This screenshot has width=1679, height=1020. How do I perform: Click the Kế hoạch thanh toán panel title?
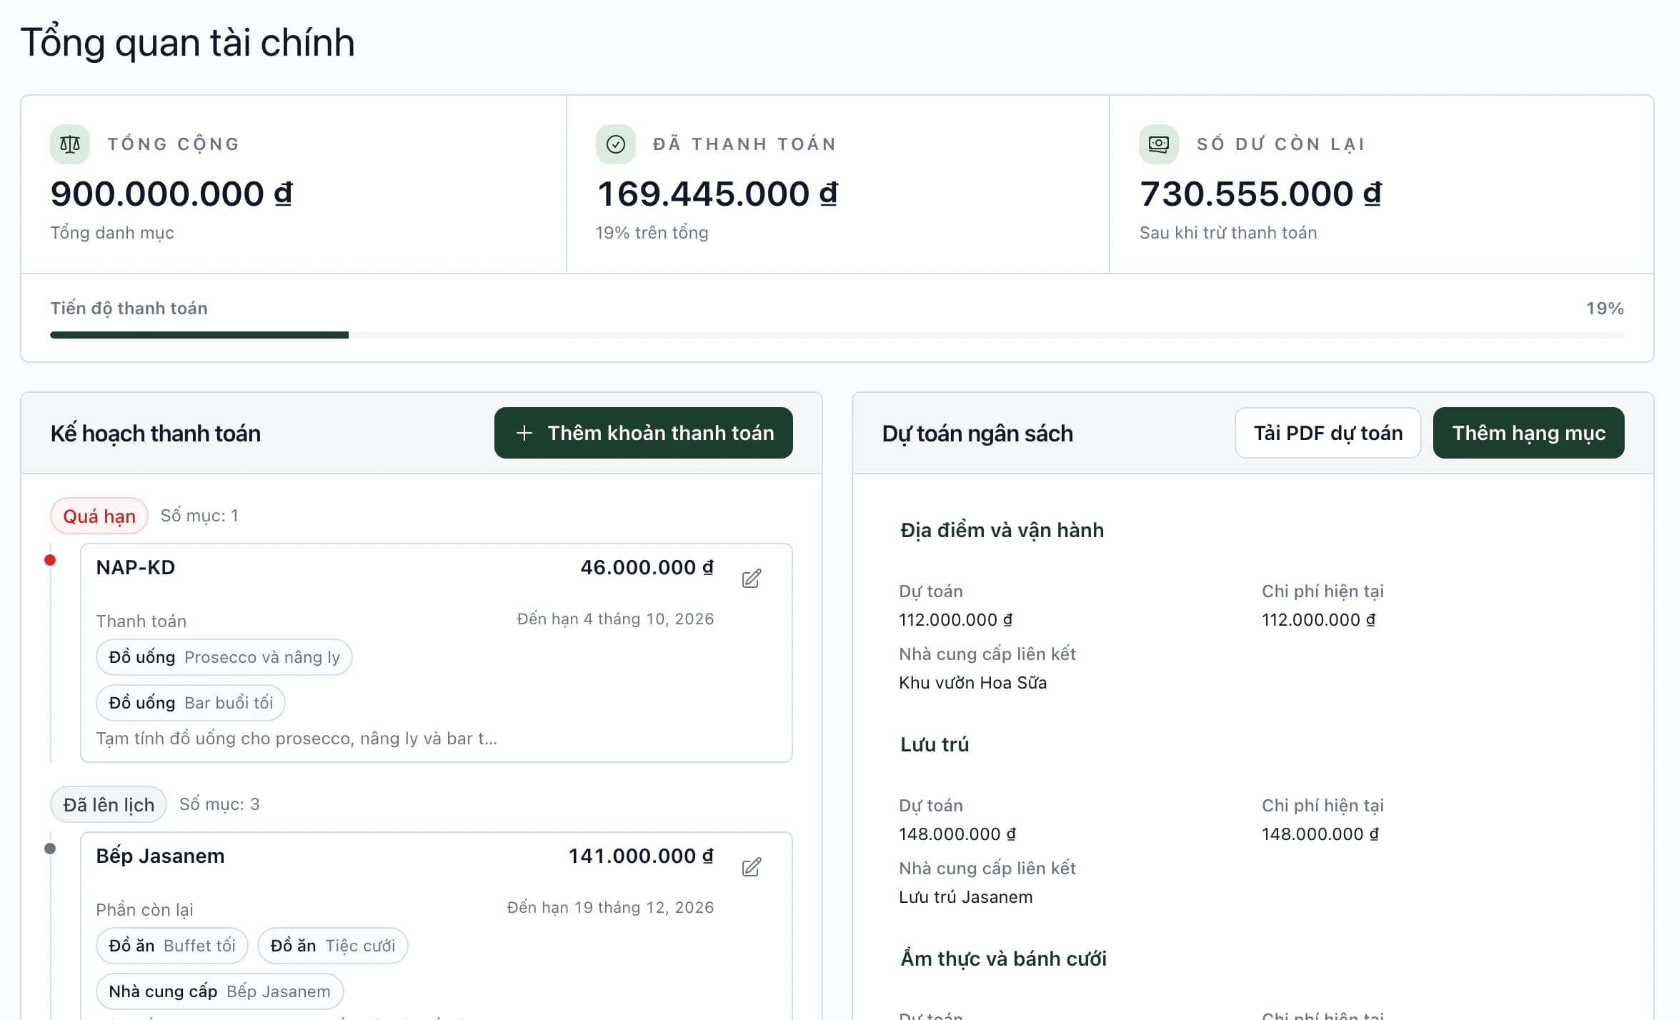(x=156, y=433)
